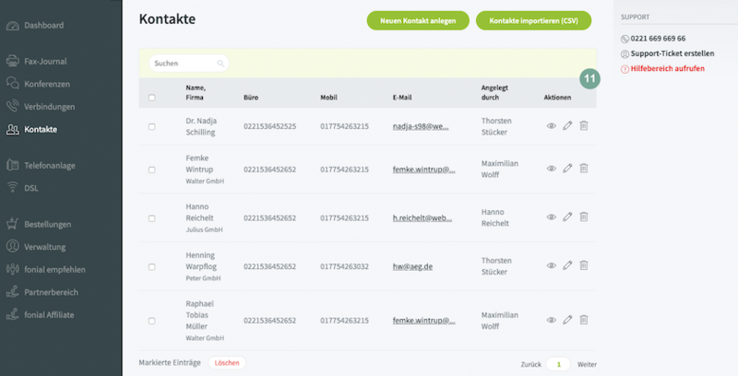The width and height of the screenshot is (738, 376).
Task: Click Kontakte importieren (CSV) button
Action: point(533,19)
